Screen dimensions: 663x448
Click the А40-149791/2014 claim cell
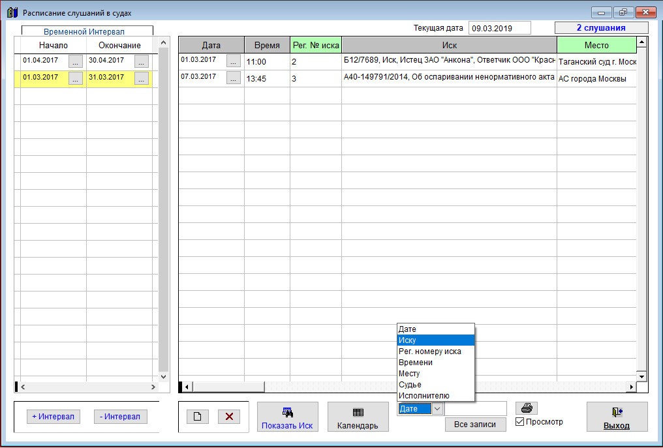click(450, 79)
